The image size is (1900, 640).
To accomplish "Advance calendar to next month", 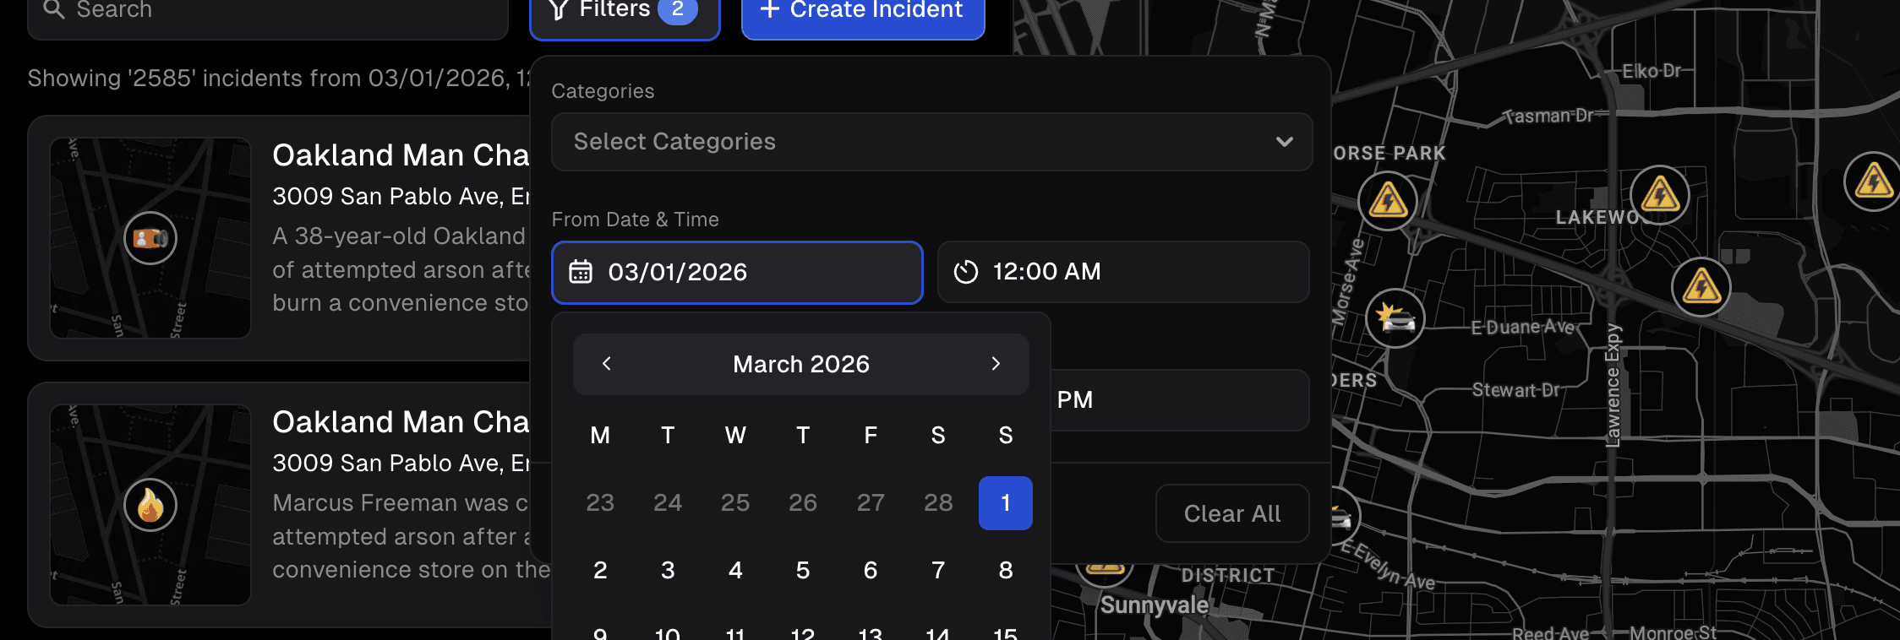I will click(996, 364).
